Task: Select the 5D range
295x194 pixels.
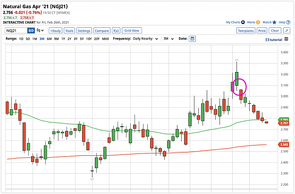Action: pyautogui.click(x=28, y=39)
